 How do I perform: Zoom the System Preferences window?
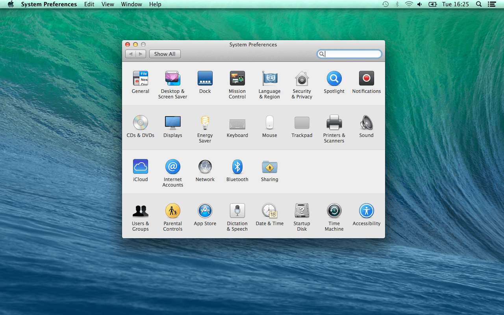click(143, 44)
